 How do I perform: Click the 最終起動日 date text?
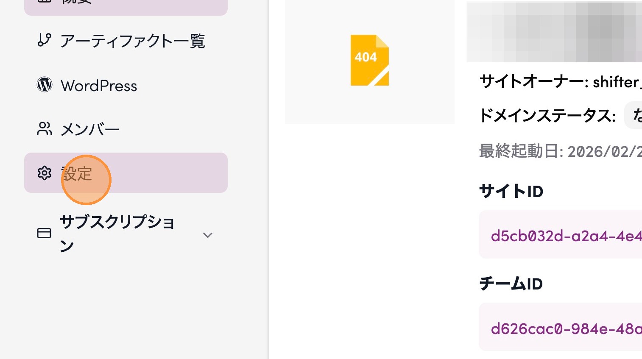[x=560, y=151]
